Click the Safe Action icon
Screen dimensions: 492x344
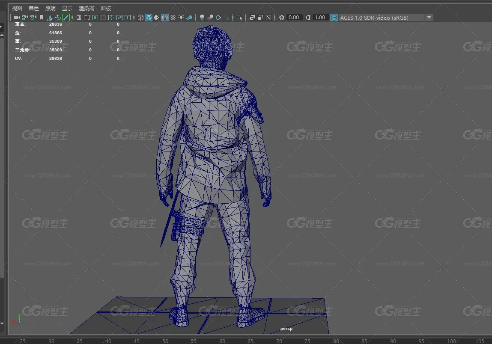(119, 18)
